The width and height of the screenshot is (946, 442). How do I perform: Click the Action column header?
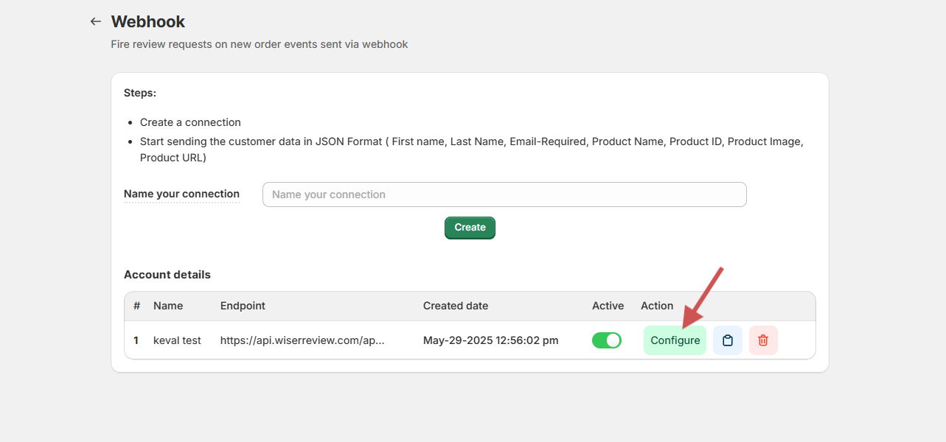[x=657, y=306]
